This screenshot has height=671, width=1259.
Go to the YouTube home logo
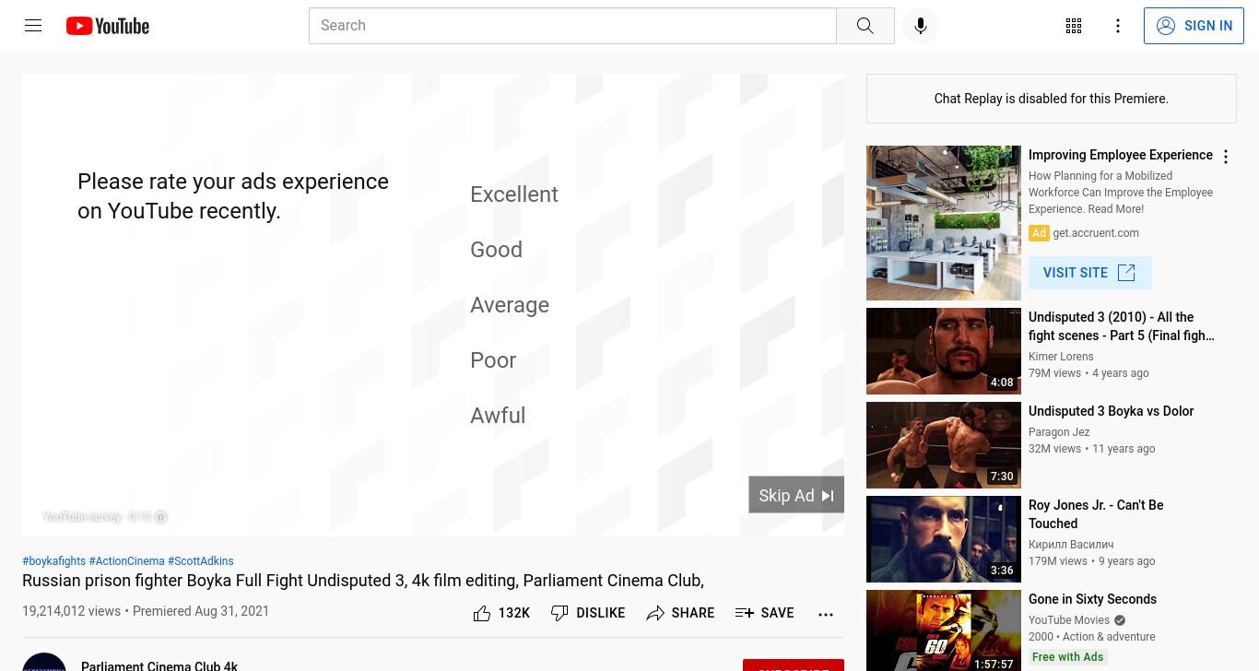[108, 26]
